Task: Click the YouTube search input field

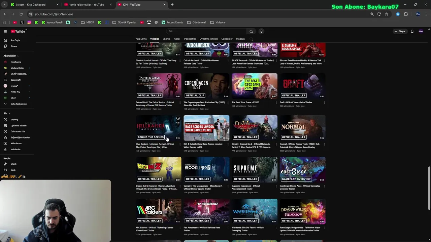Action: pyautogui.click(x=206, y=31)
